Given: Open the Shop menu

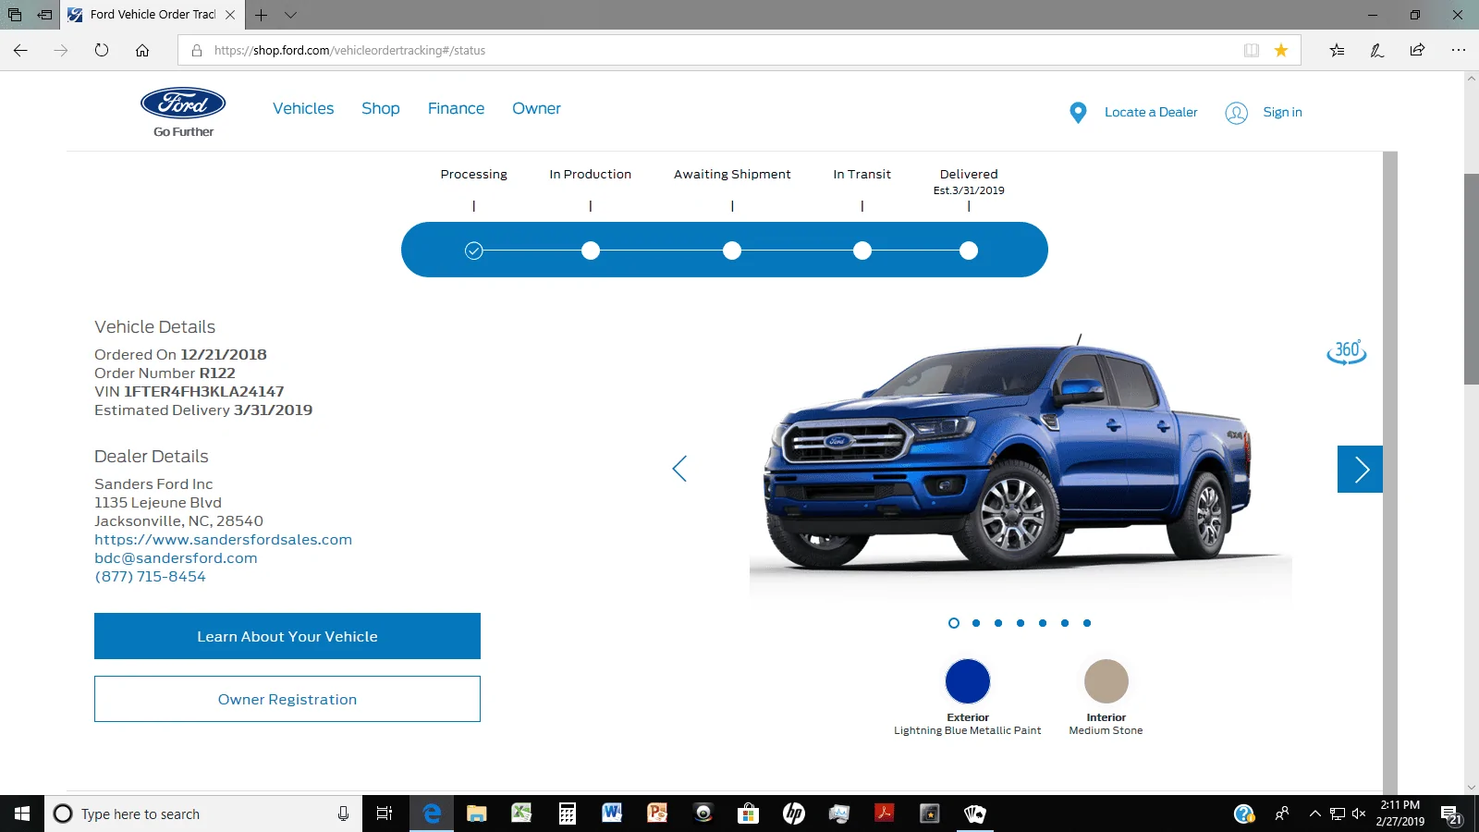Looking at the screenshot, I should [381, 108].
